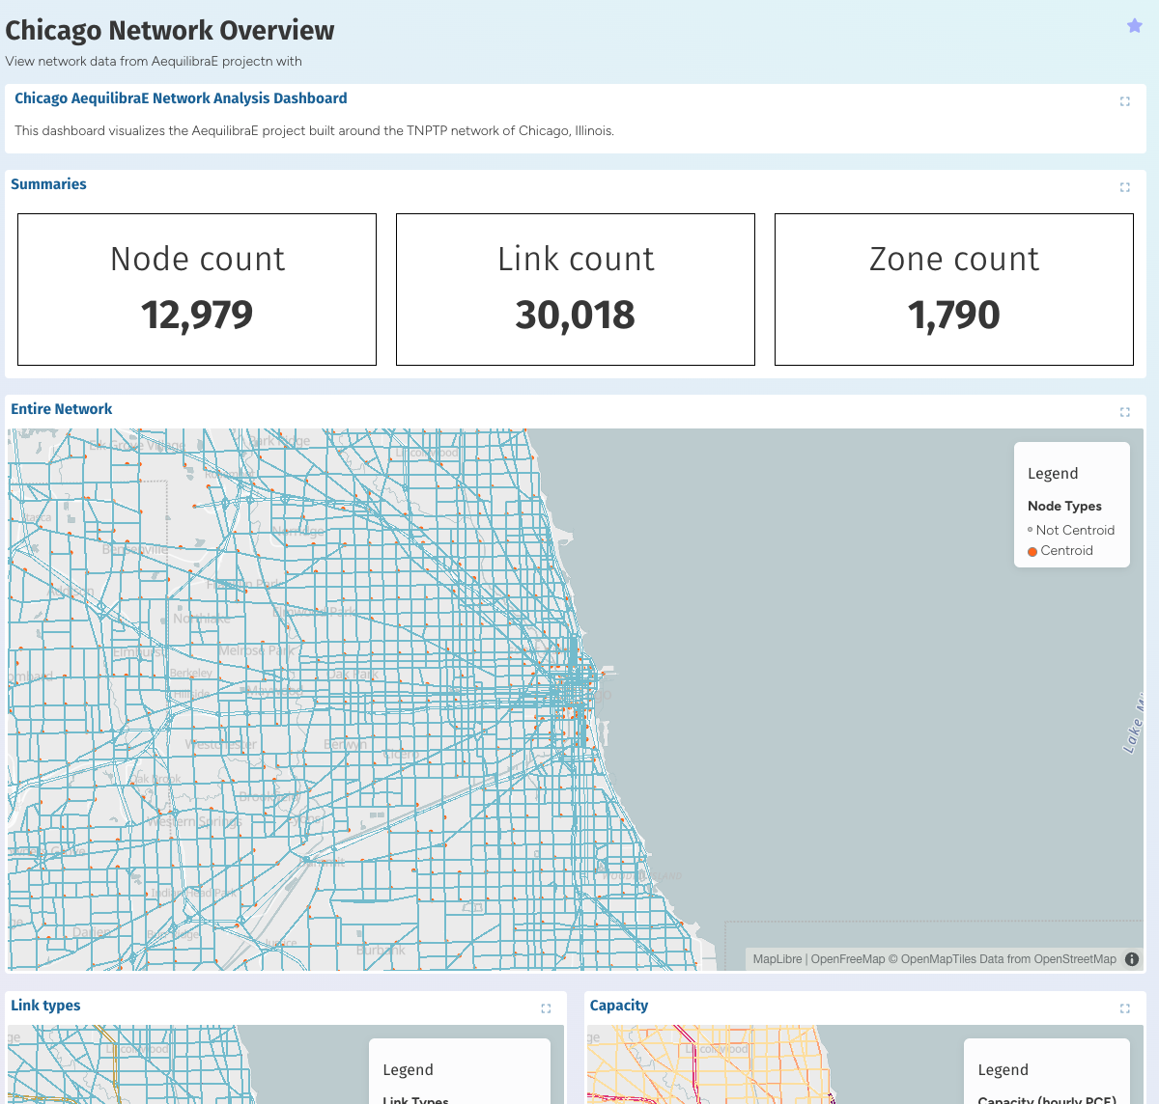Viewport: 1159px width, 1104px height.
Task: Open the Entire Network map in fullscreen
Action: tap(1124, 411)
